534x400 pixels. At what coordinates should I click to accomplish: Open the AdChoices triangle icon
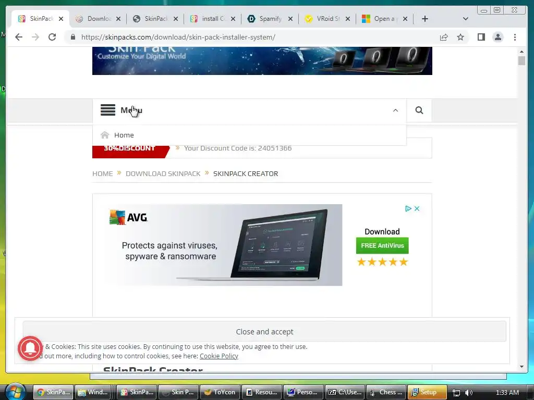click(408, 208)
